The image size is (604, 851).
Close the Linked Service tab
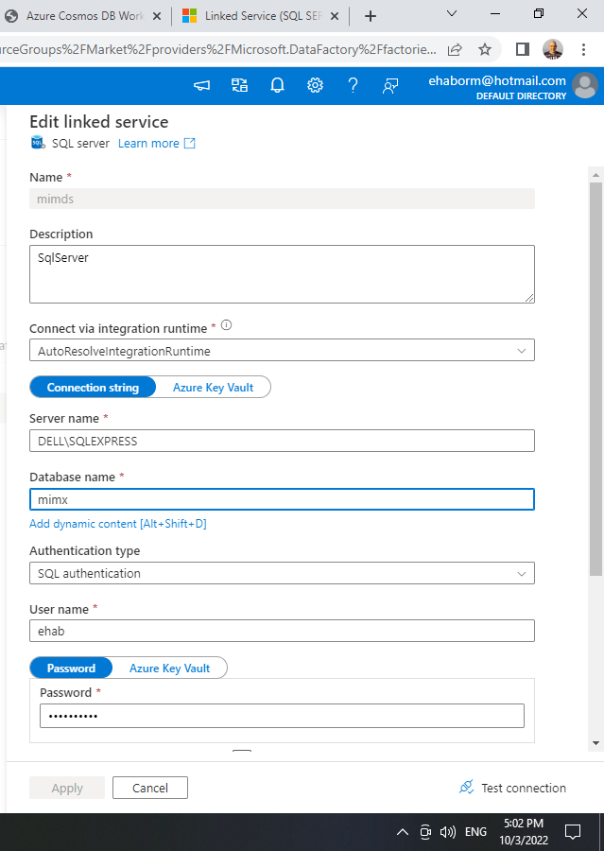click(335, 16)
